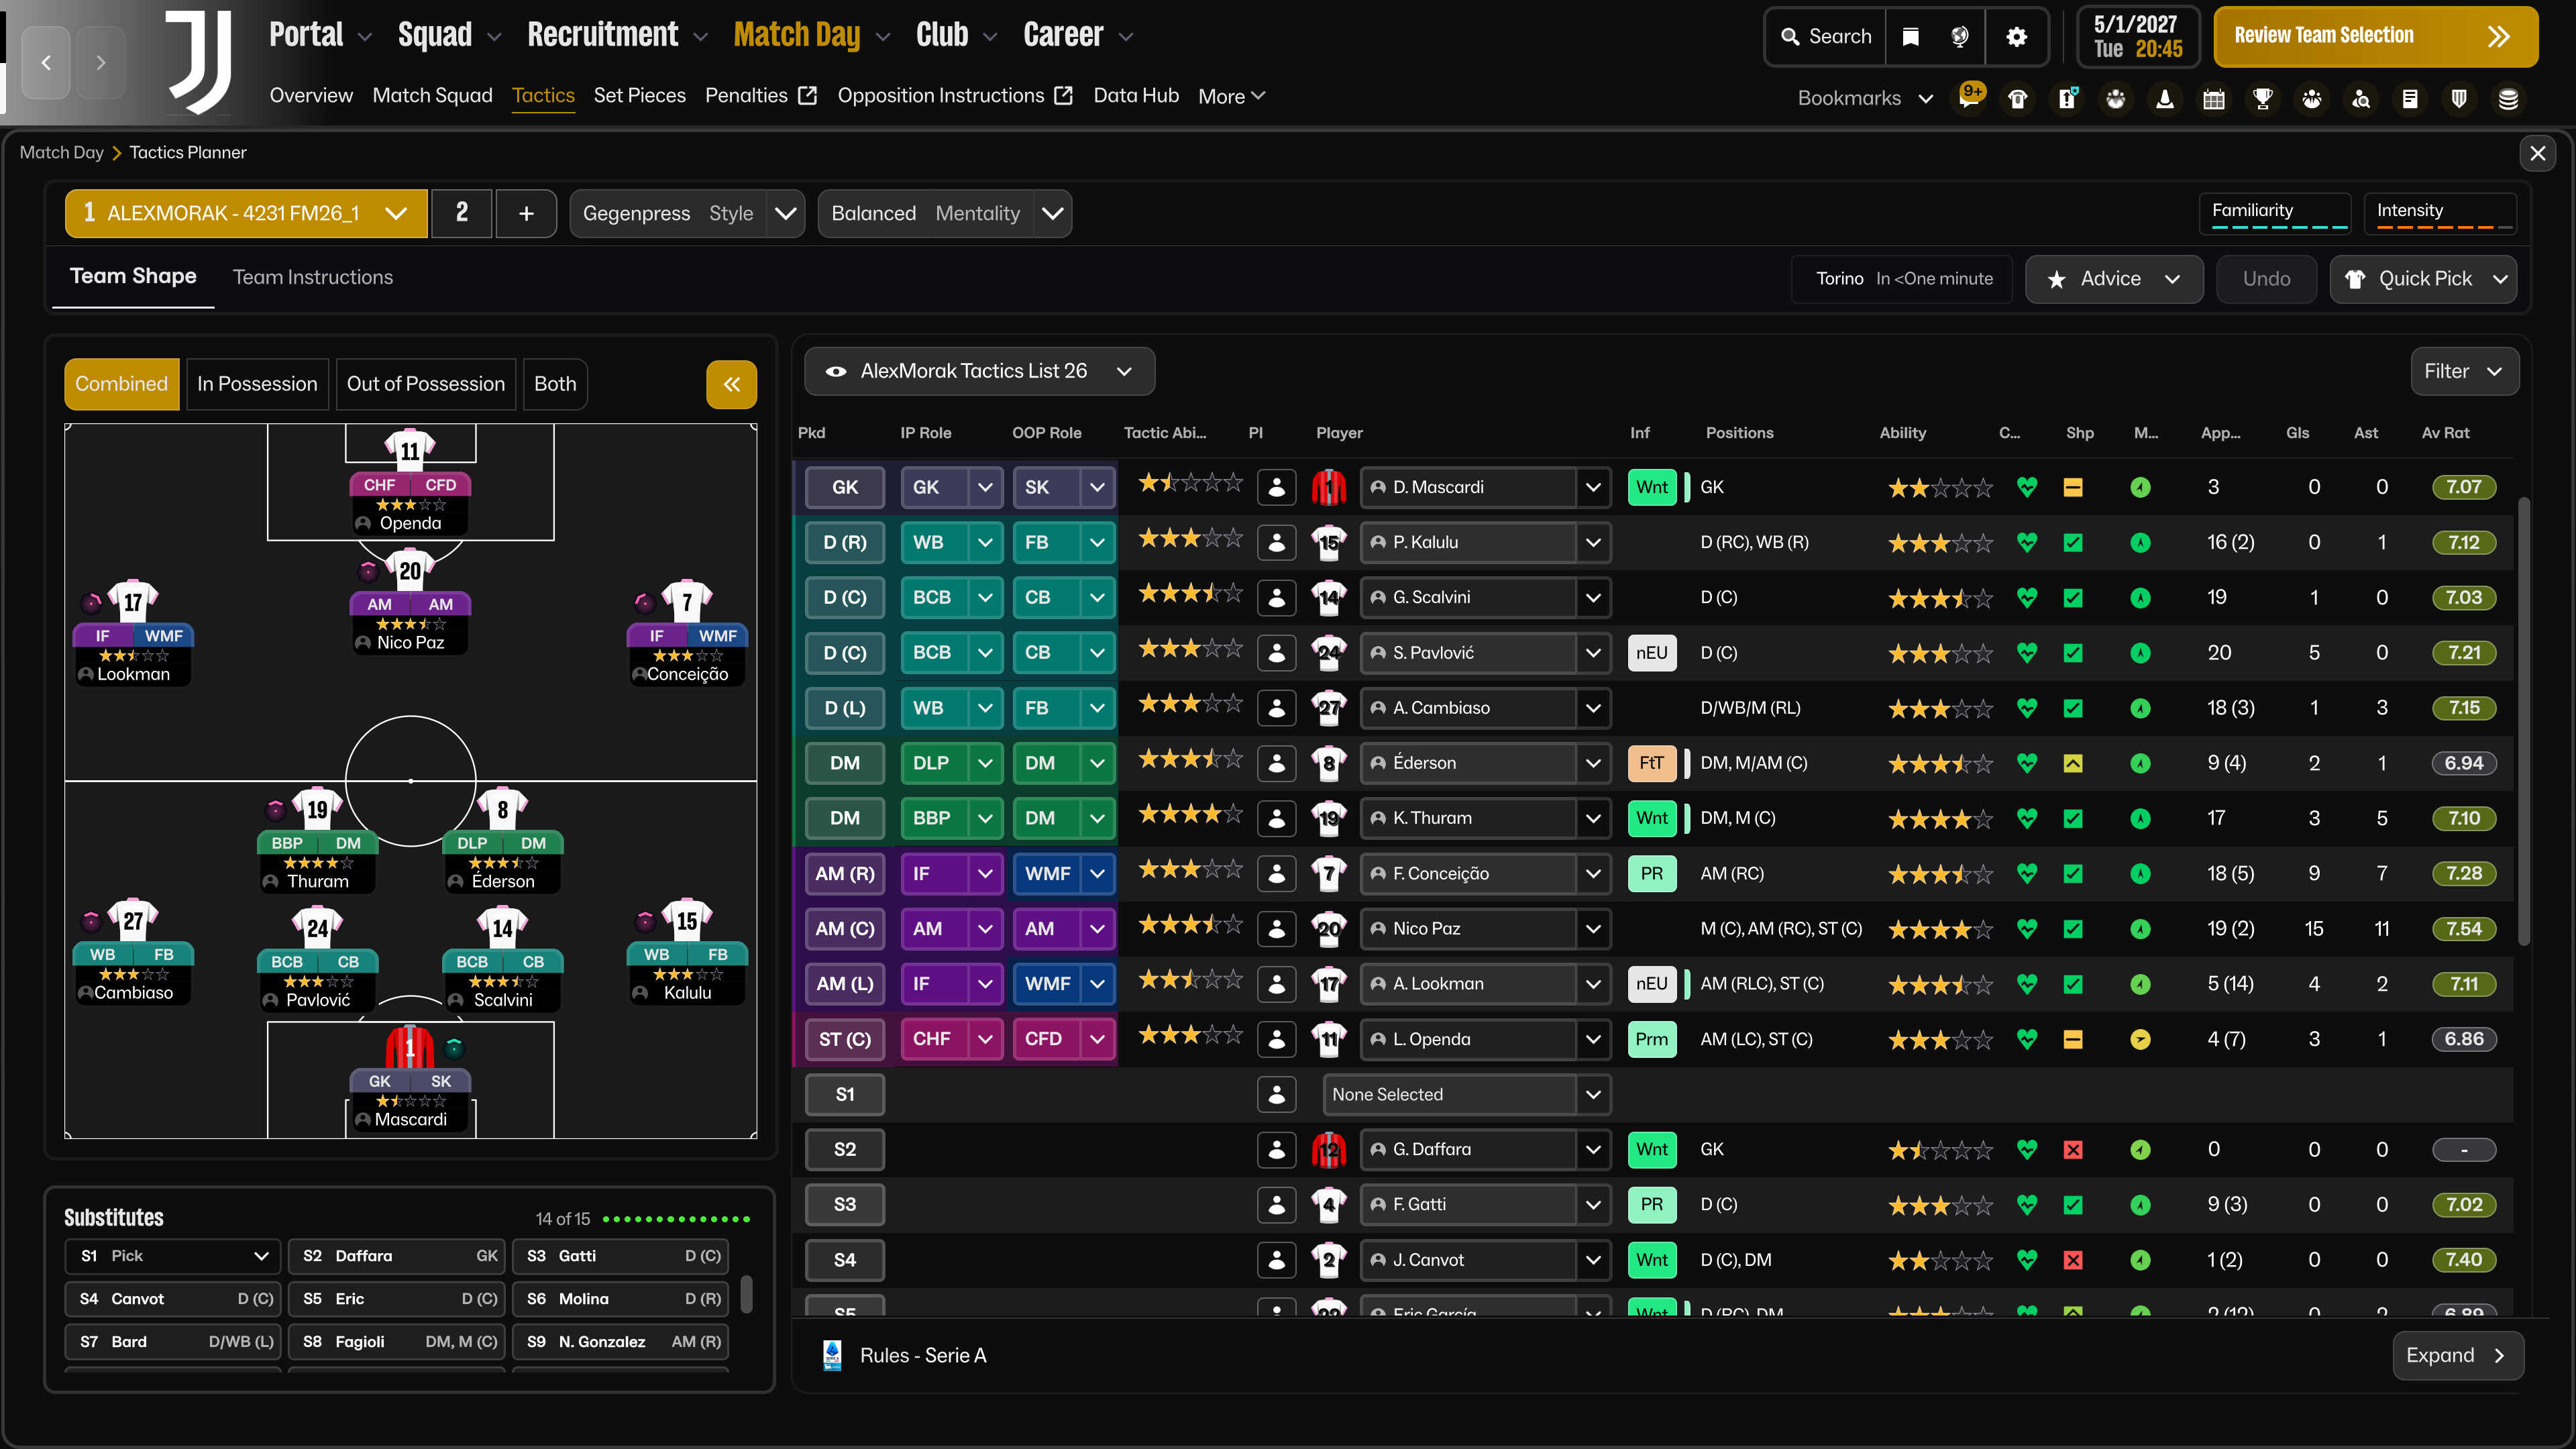This screenshot has width=2576, height=1449.
Task: Click the training cone bookmark icon
Action: (x=2164, y=98)
